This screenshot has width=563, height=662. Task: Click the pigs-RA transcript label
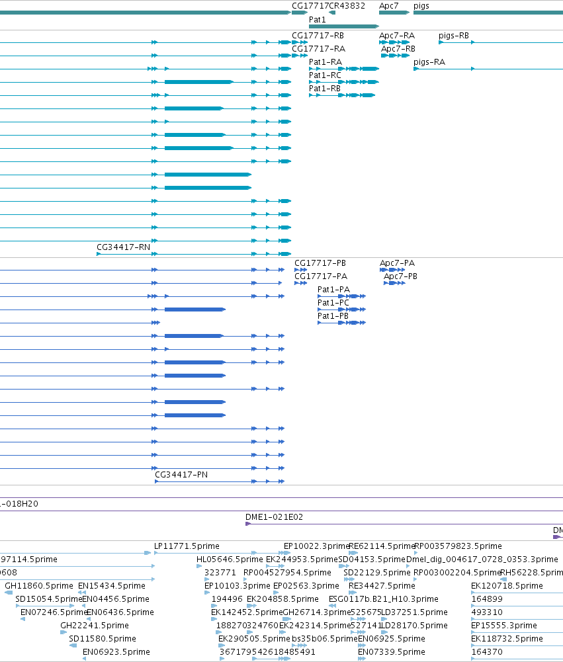coord(429,62)
